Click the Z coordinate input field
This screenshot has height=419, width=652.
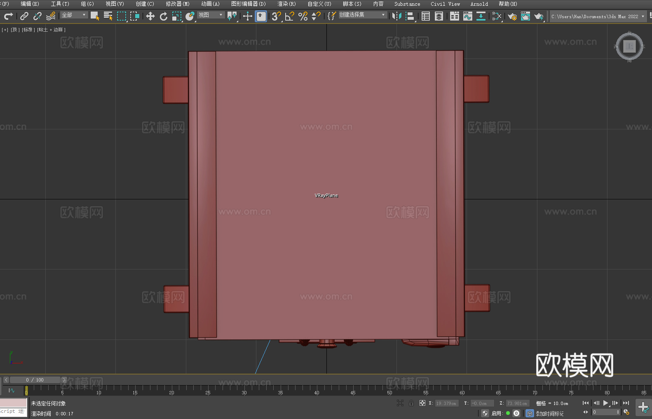pyautogui.click(x=518, y=403)
